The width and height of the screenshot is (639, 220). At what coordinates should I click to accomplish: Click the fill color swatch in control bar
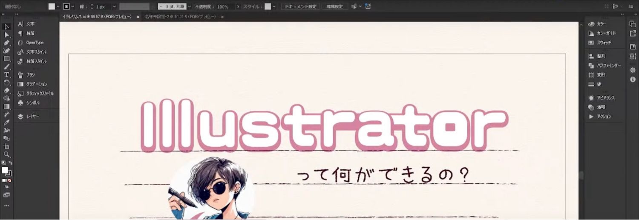coord(52,7)
